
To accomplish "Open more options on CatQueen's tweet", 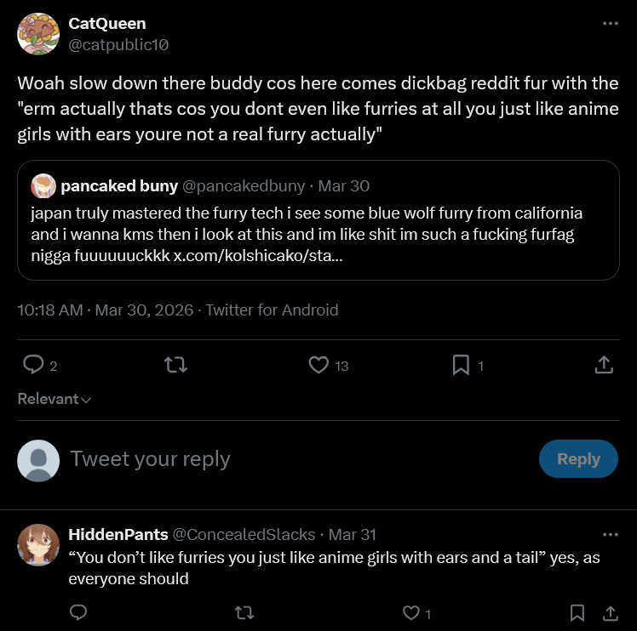I will [x=610, y=24].
